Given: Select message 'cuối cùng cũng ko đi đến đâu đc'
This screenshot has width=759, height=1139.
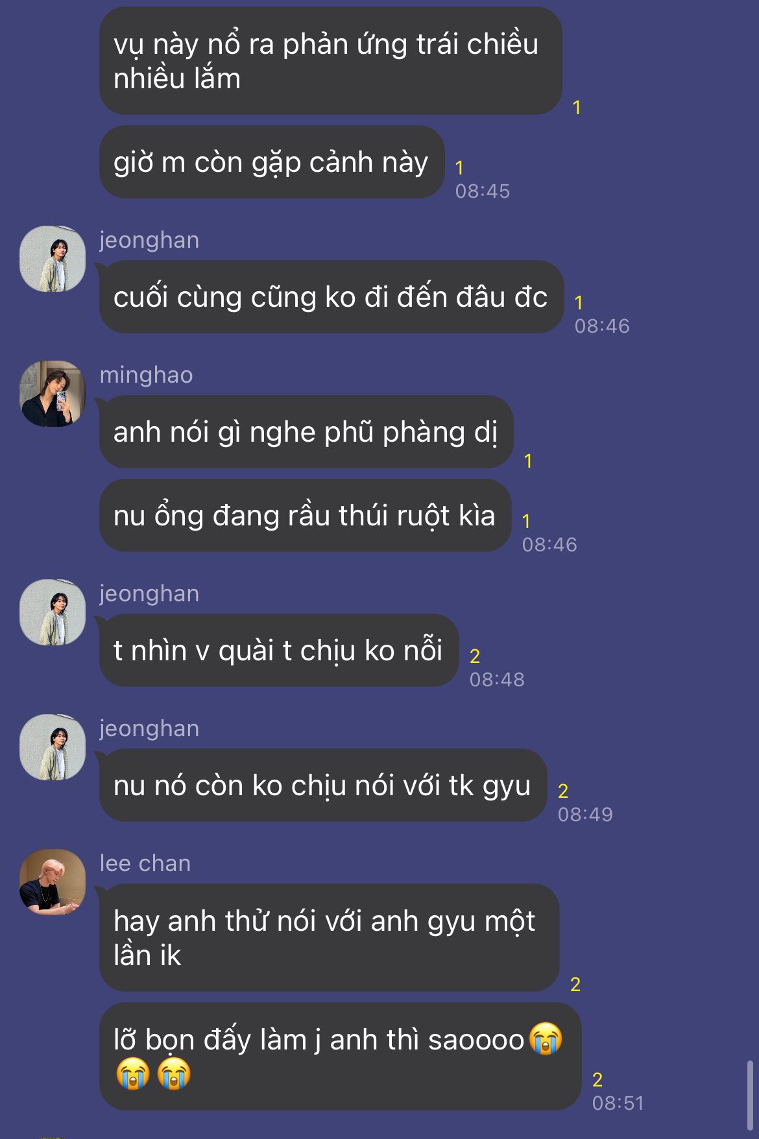Looking at the screenshot, I should pyautogui.click(x=331, y=297).
